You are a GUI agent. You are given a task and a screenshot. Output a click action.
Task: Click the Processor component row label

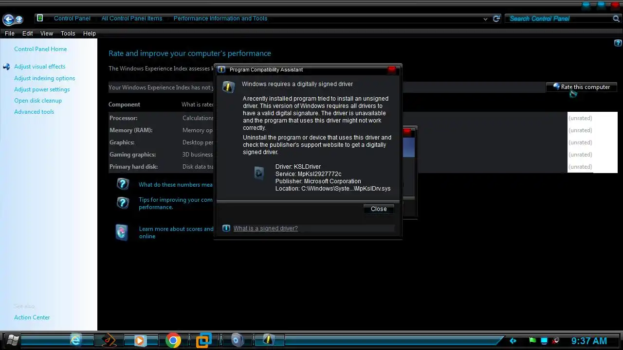click(x=124, y=118)
